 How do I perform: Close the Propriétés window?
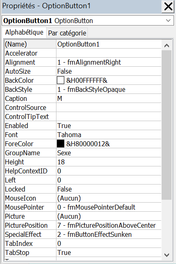click(x=168, y=7)
